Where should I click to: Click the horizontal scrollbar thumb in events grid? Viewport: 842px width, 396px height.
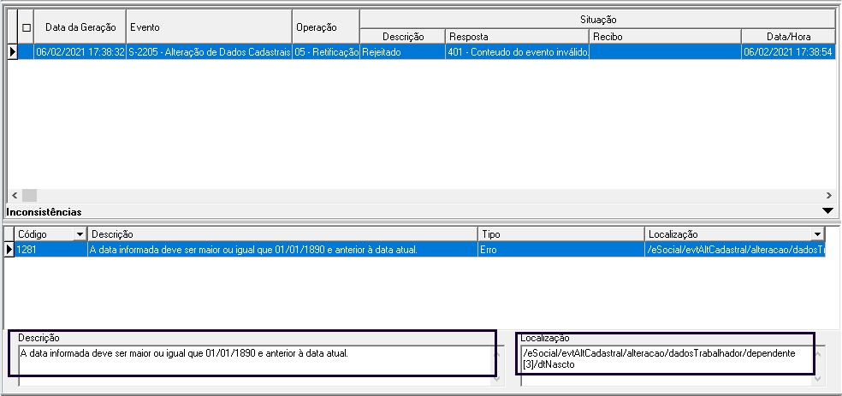click(29, 196)
